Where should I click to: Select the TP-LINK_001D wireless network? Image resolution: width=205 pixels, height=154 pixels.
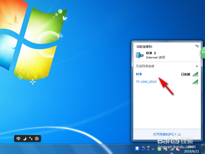tap(167, 82)
